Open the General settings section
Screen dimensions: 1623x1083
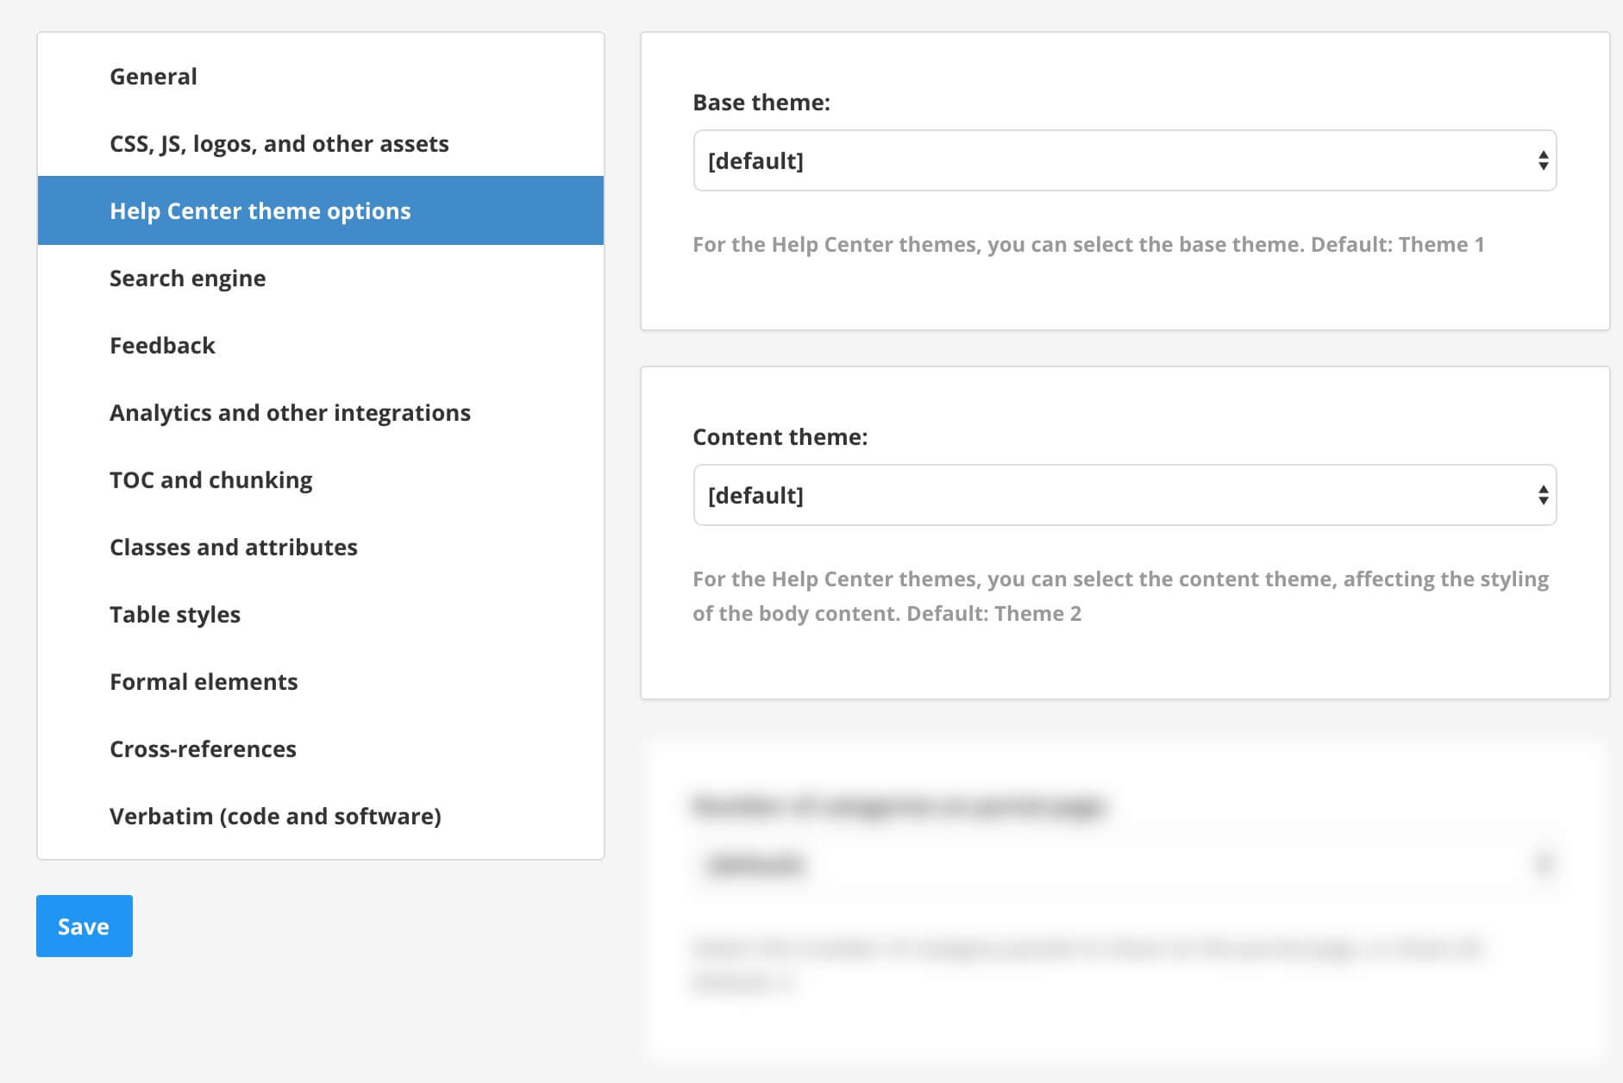pyautogui.click(x=154, y=76)
